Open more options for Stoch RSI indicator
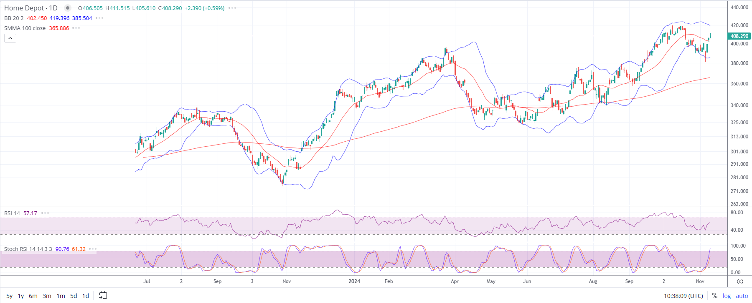Viewport: 752px width, 303px height. [x=93, y=249]
